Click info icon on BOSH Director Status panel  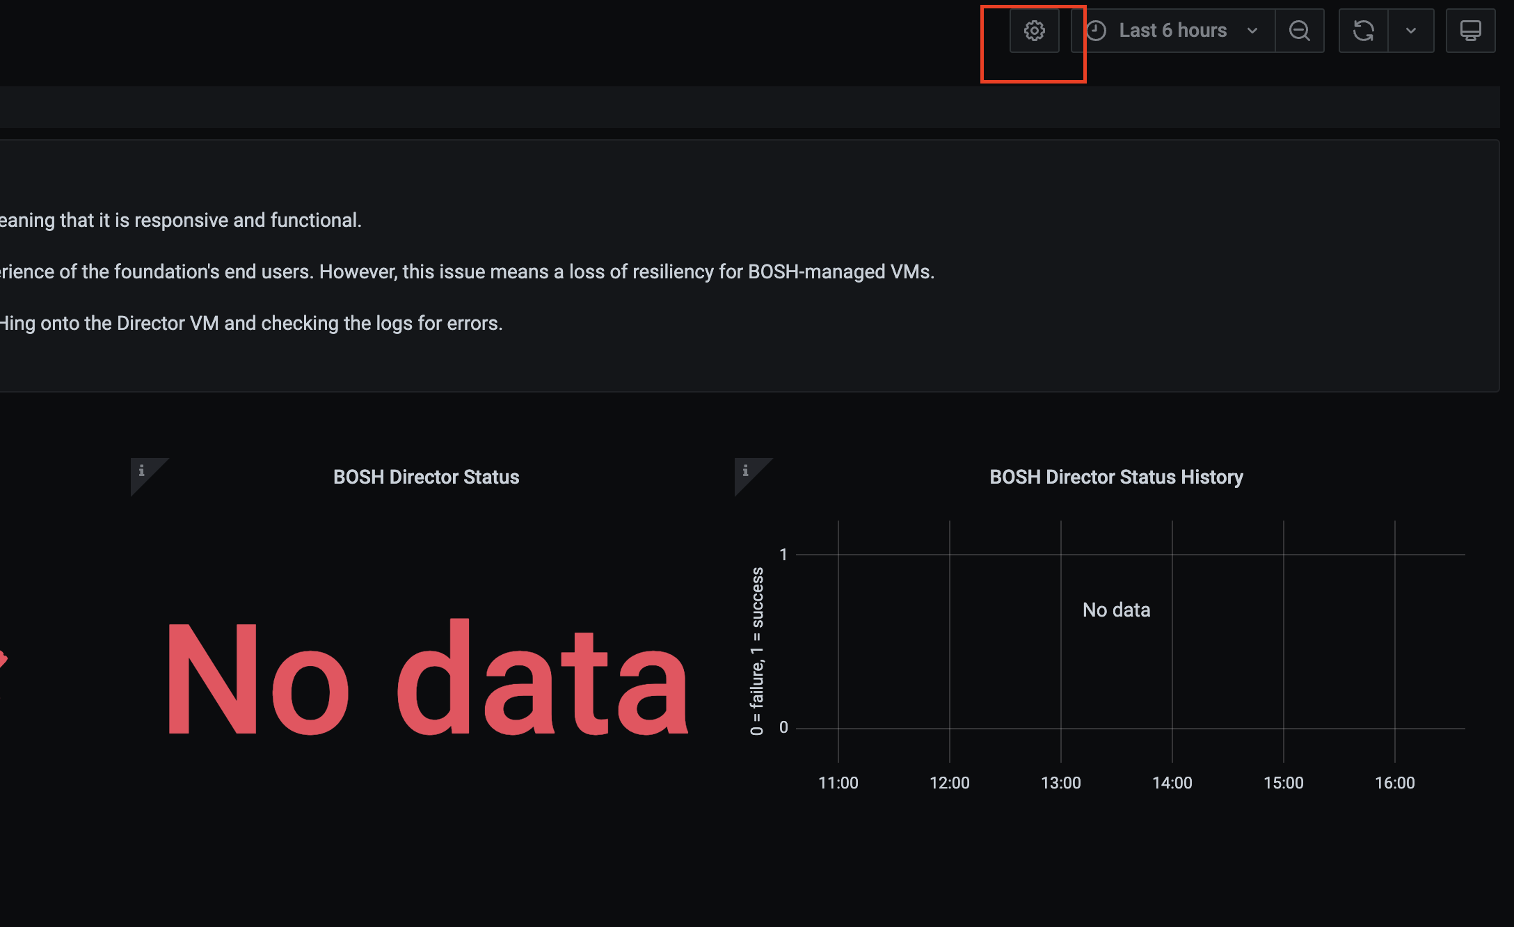pos(141,470)
